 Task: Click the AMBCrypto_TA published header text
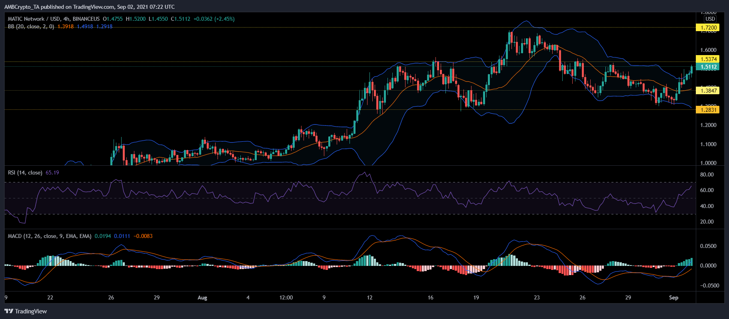(90, 7)
